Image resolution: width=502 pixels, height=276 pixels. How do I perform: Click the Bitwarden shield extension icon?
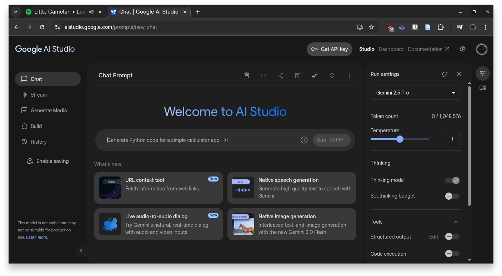(415, 27)
